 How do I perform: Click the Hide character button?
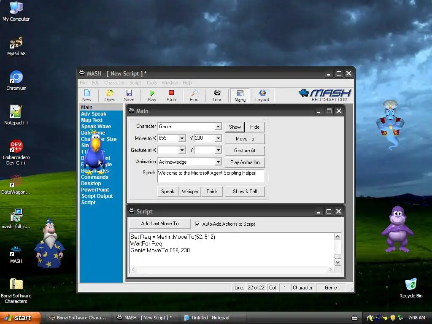coord(255,127)
